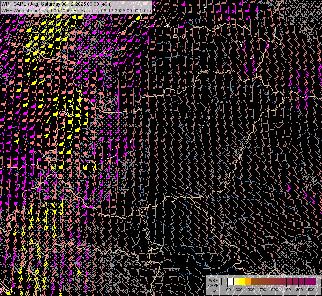Select the rightmost purple CAPE legend swatch
Image resolution: width=322 pixels, height=296 pixels.
pos(313,282)
